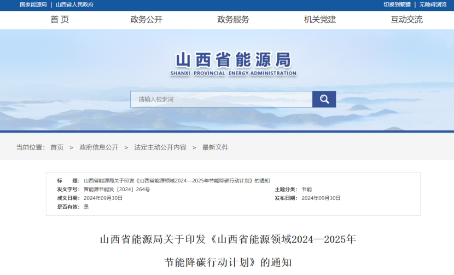
Task: Open the 互动交流 navigation item
Action: point(406,20)
